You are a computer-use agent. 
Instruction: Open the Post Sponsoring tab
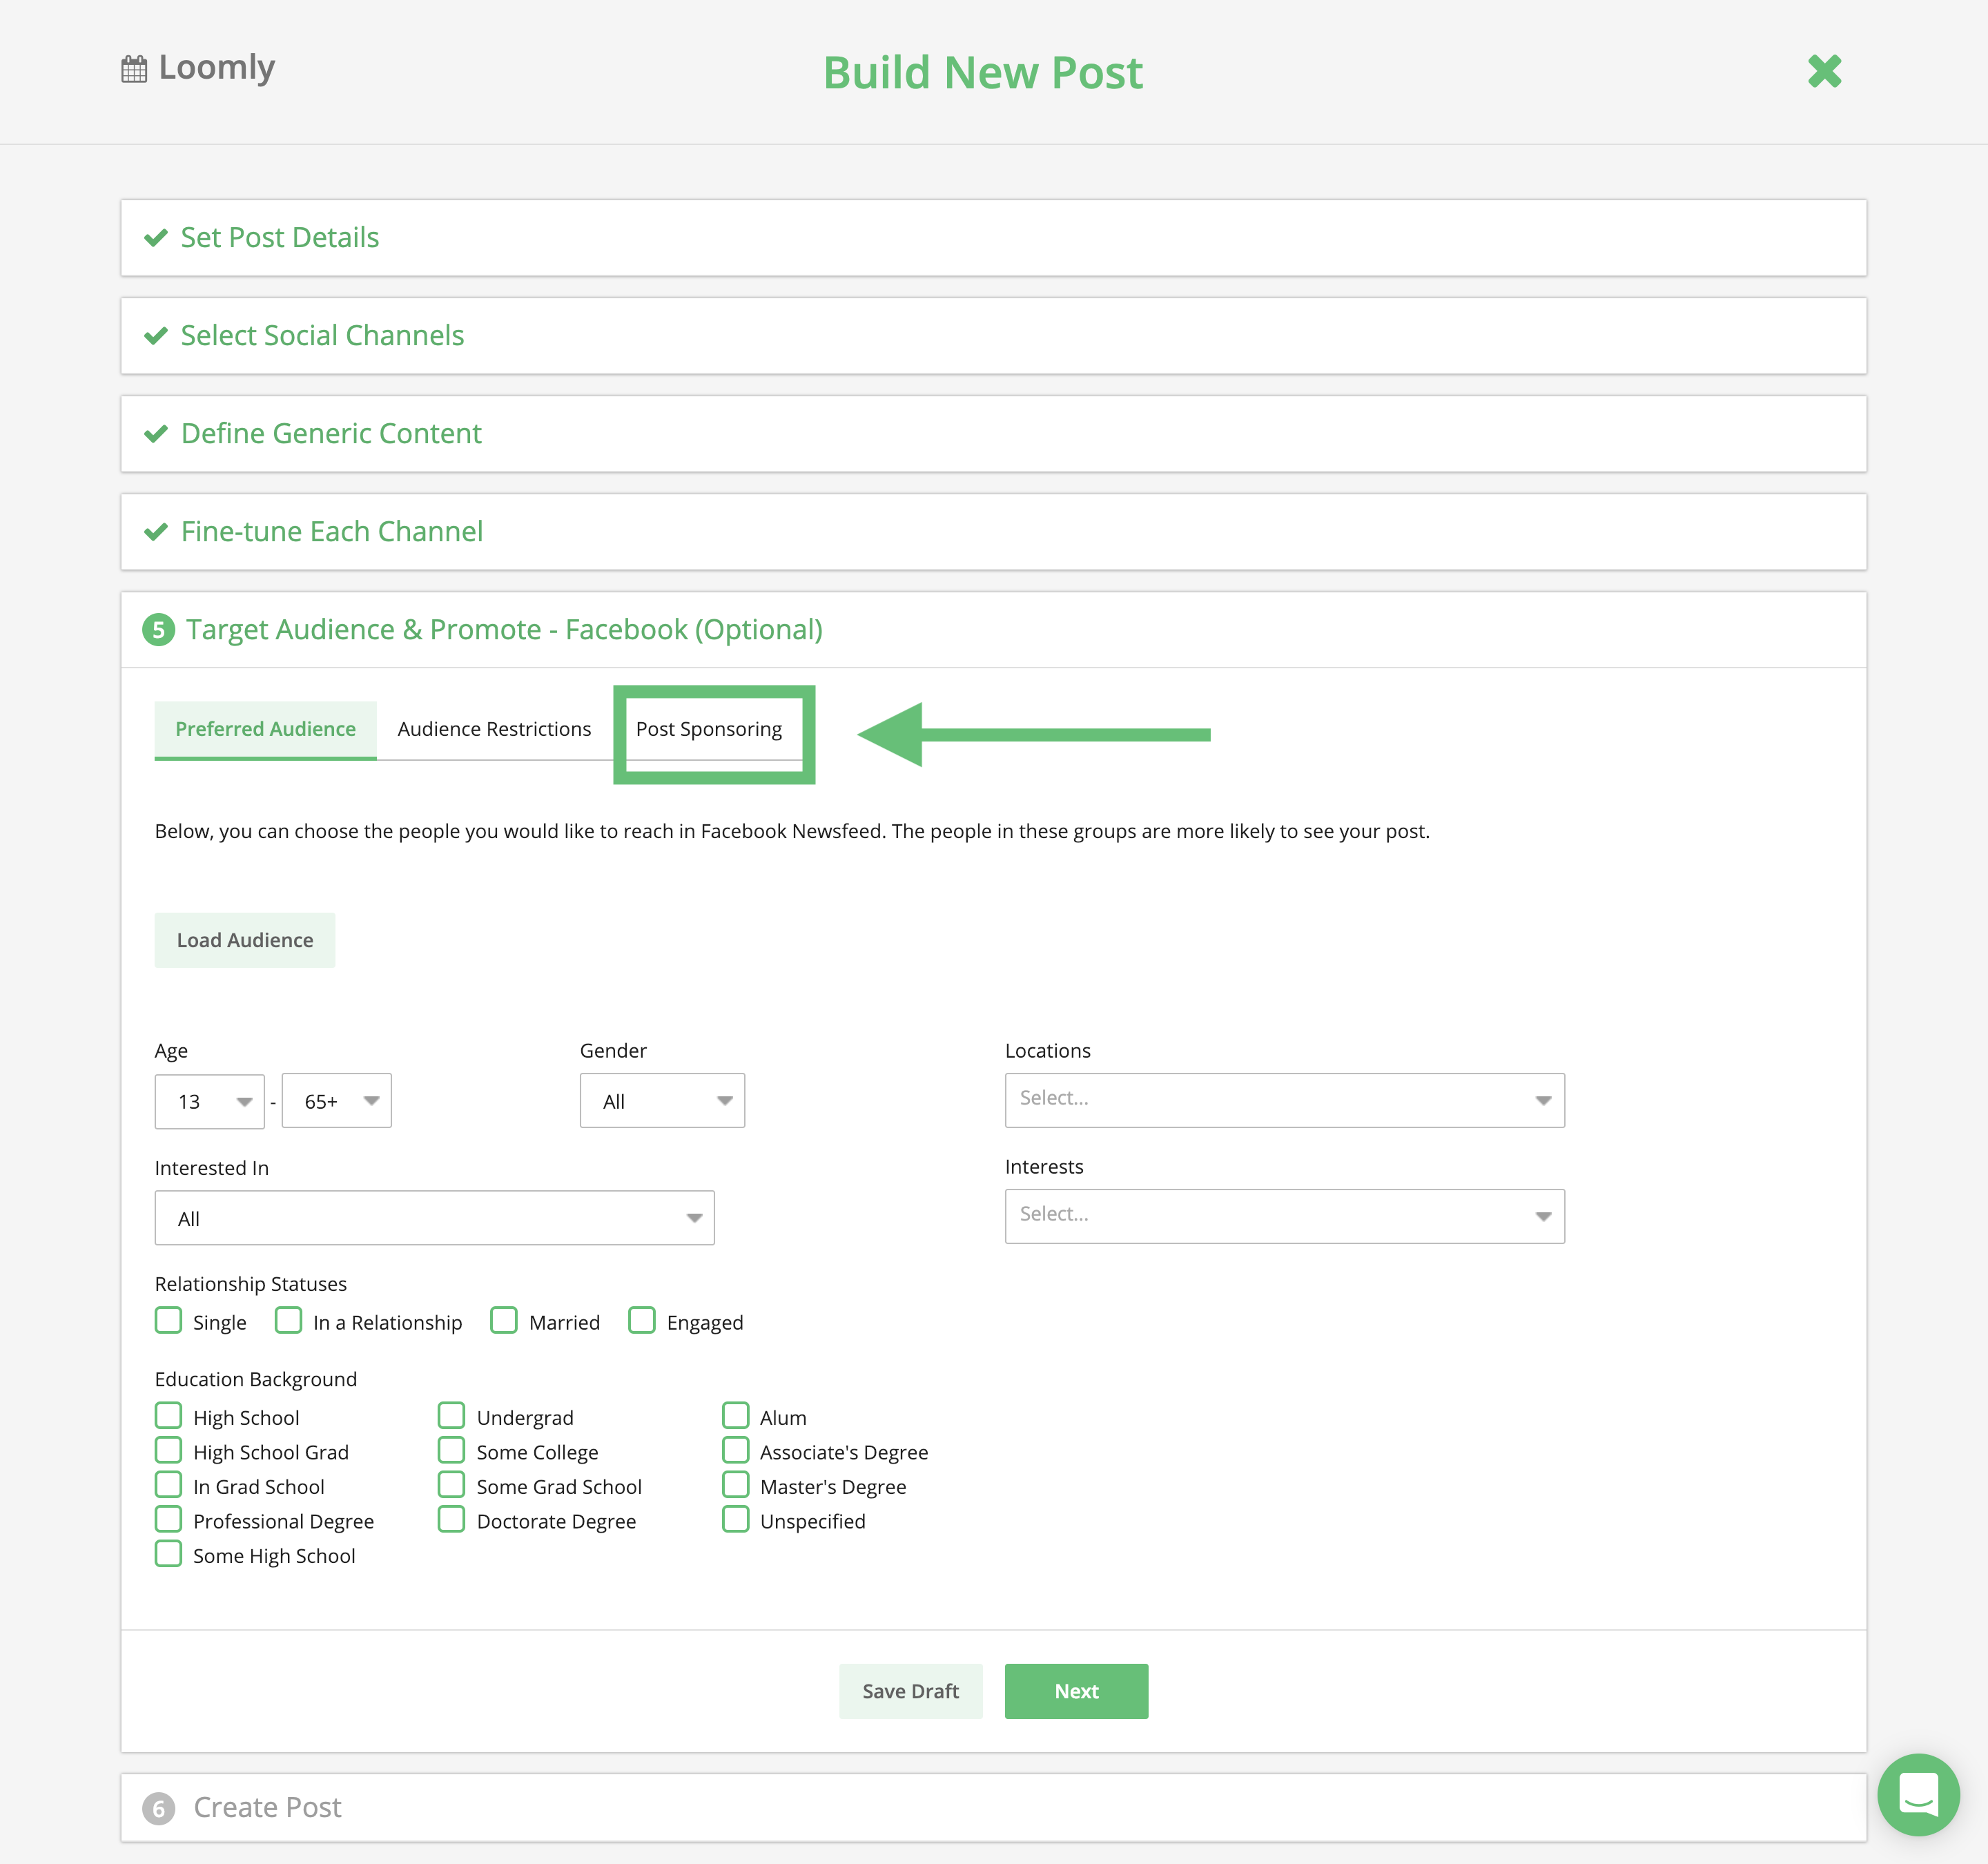click(x=709, y=729)
